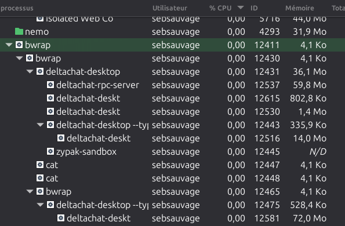Click gear icon of process 12516
The image size is (345, 226).
point(61,138)
